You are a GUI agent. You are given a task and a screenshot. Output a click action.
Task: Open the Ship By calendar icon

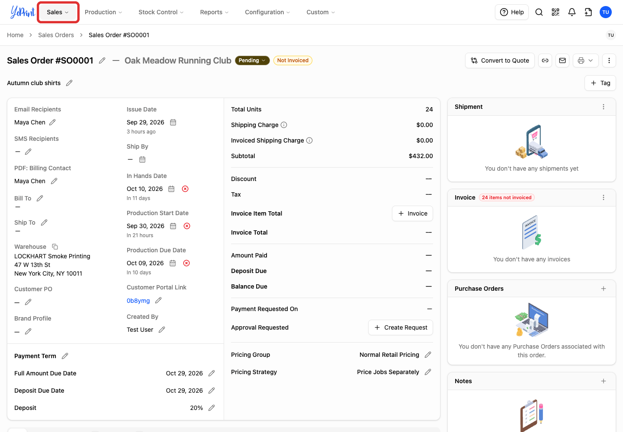[142, 159]
